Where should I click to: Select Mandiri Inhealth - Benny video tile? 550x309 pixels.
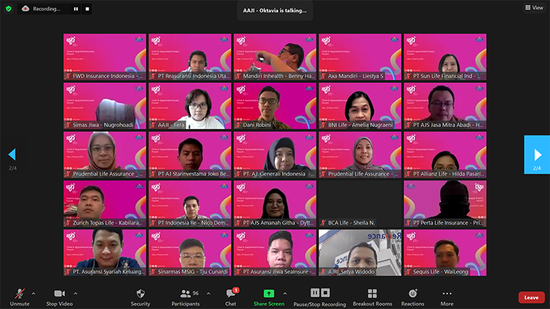[275, 57]
